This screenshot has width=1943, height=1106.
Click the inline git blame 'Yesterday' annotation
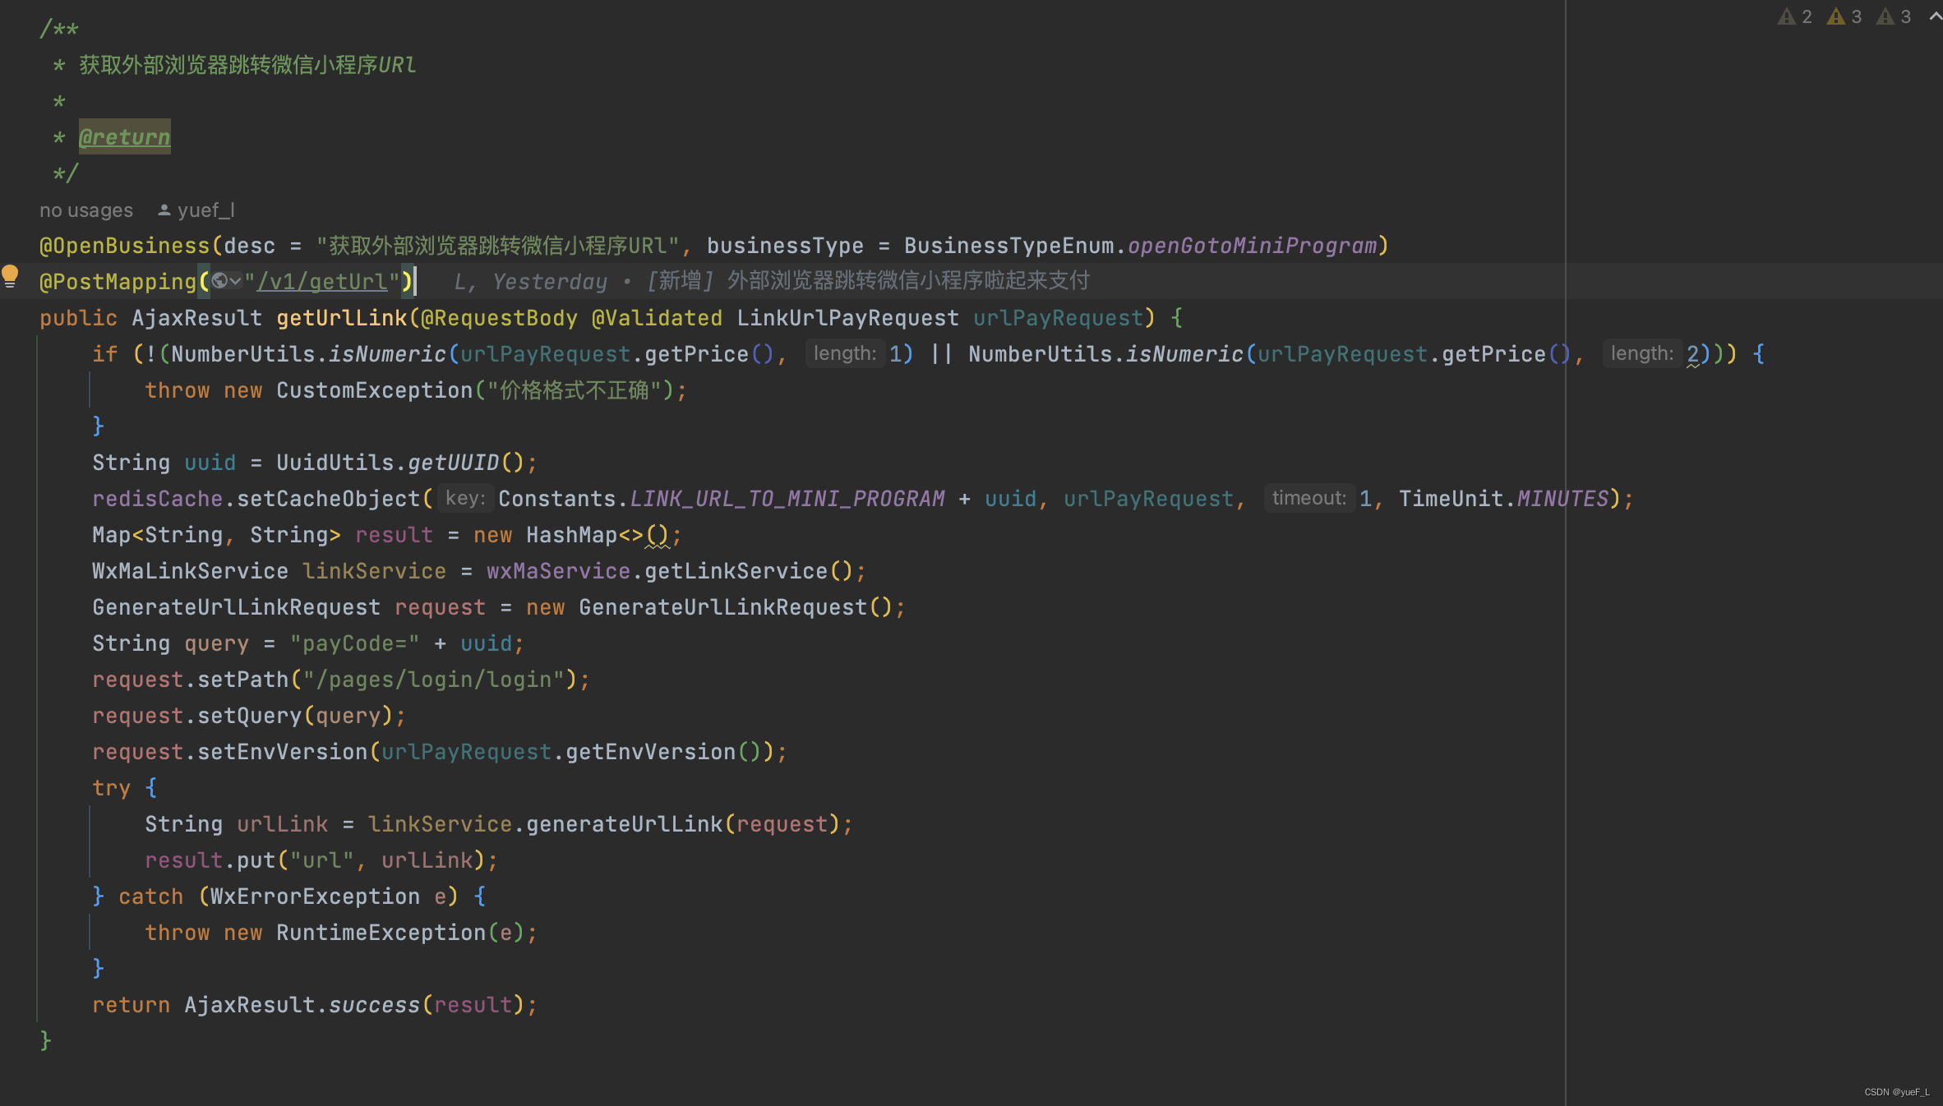point(549,282)
